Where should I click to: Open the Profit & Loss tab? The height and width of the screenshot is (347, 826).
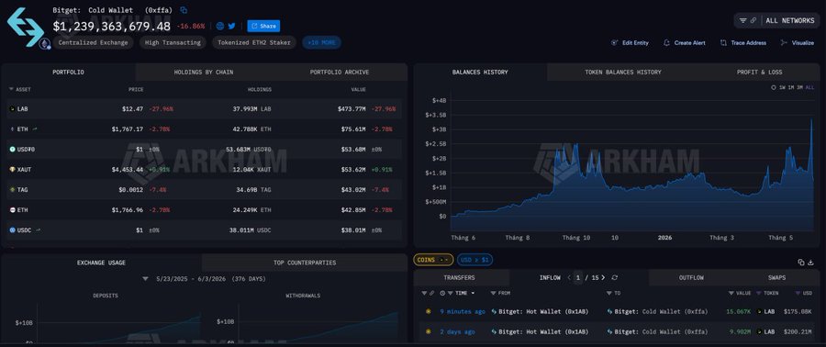coord(759,73)
